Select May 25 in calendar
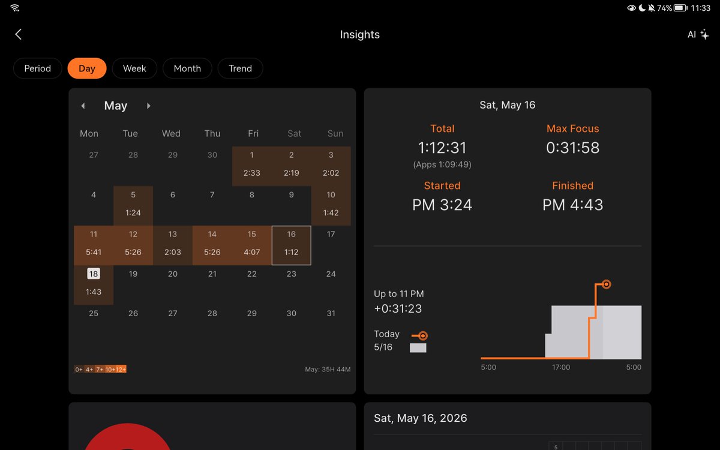Screen dimensions: 720x450 point(94,325)
